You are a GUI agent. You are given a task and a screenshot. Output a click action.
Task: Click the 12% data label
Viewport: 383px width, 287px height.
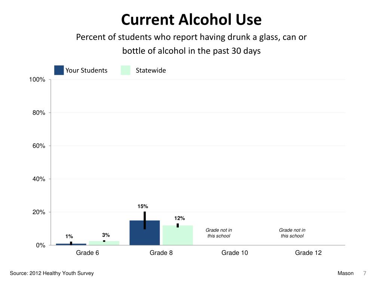click(x=180, y=218)
